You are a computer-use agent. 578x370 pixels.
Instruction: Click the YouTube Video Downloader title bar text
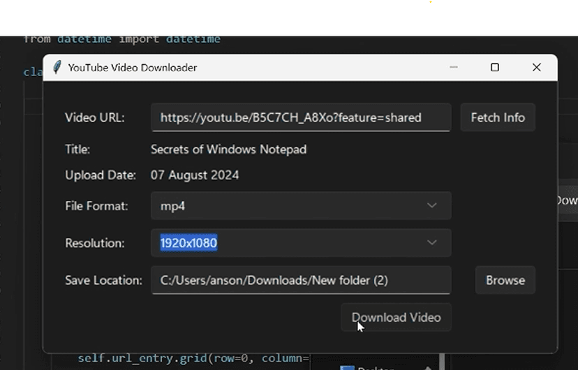[x=133, y=68]
